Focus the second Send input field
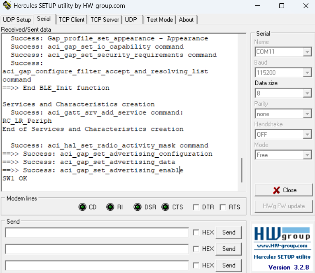315x273 pixels. 97,249
